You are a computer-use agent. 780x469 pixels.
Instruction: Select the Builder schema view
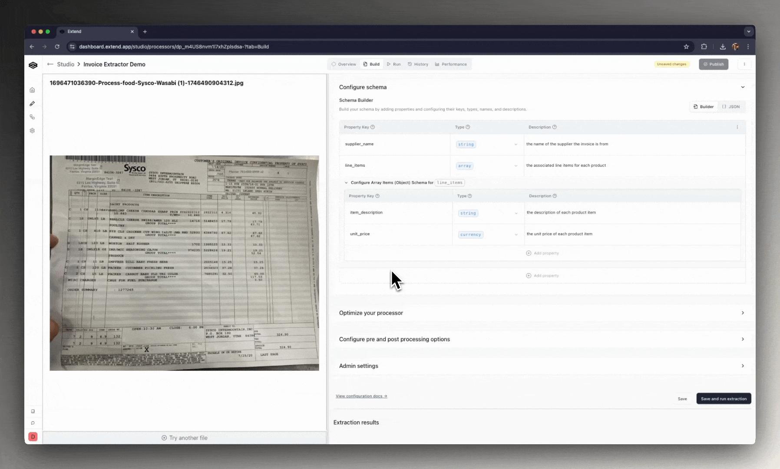tap(704, 106)
